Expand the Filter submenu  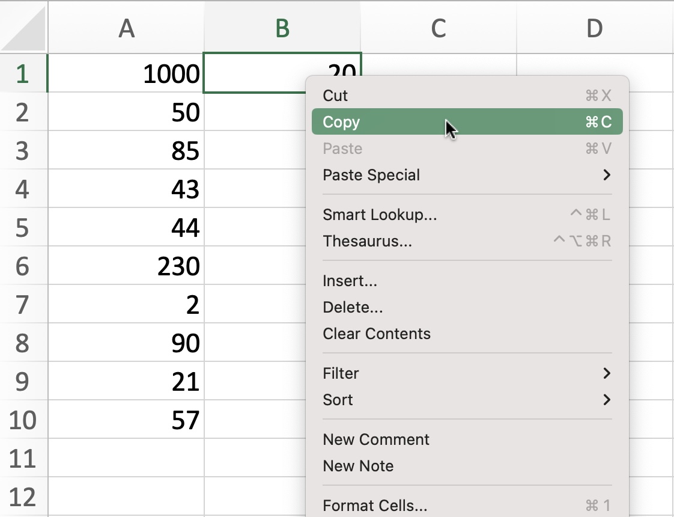[467, 373]
